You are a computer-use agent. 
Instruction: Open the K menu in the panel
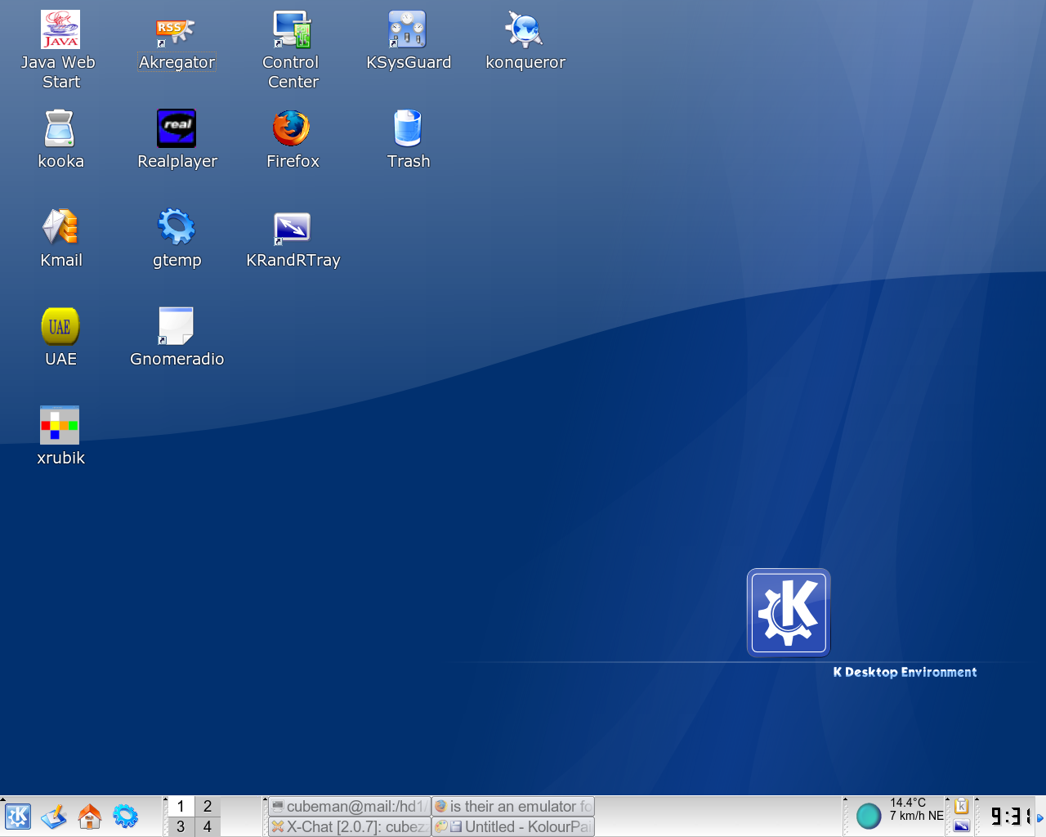(18, 817)
